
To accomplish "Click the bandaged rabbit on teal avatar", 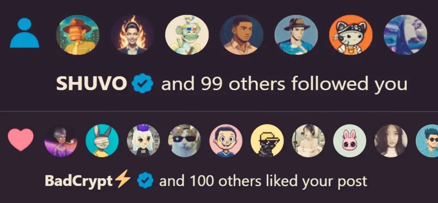I will pyautogui.click(x=102, y=141).
